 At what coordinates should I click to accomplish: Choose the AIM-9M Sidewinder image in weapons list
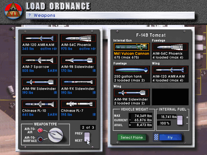click(39, 82)
